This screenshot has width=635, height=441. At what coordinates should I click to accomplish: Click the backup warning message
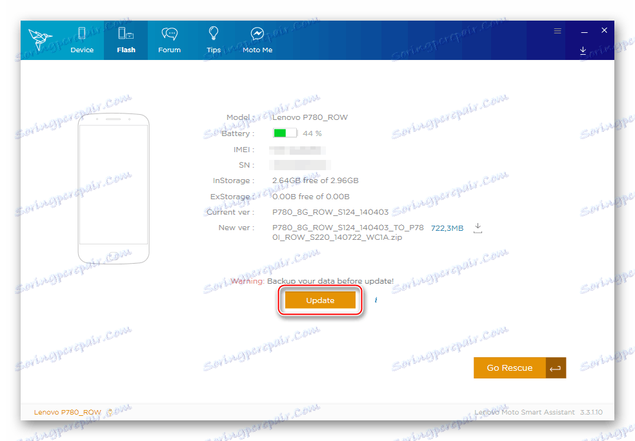click(x=312, y=281)
